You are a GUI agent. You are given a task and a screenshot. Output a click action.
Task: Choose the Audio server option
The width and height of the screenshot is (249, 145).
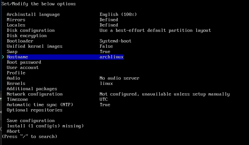13,78
